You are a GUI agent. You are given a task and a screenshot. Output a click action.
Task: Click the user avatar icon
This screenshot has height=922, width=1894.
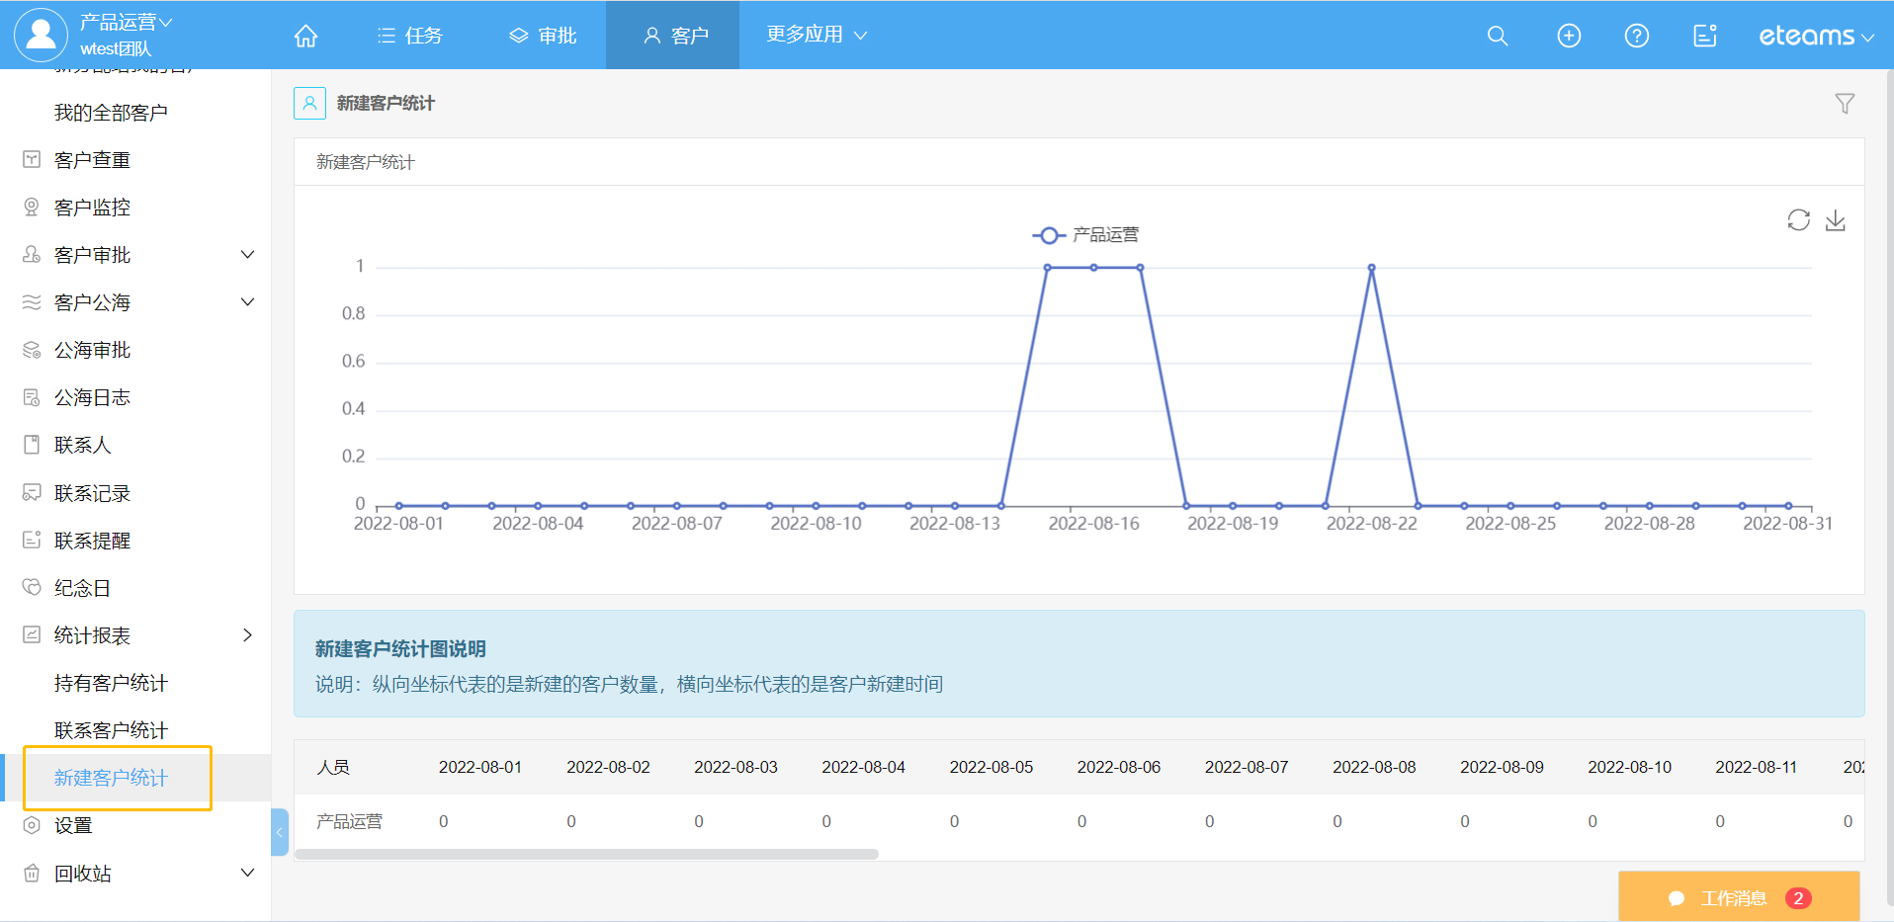pyautogui.click(x=41, y=35)
